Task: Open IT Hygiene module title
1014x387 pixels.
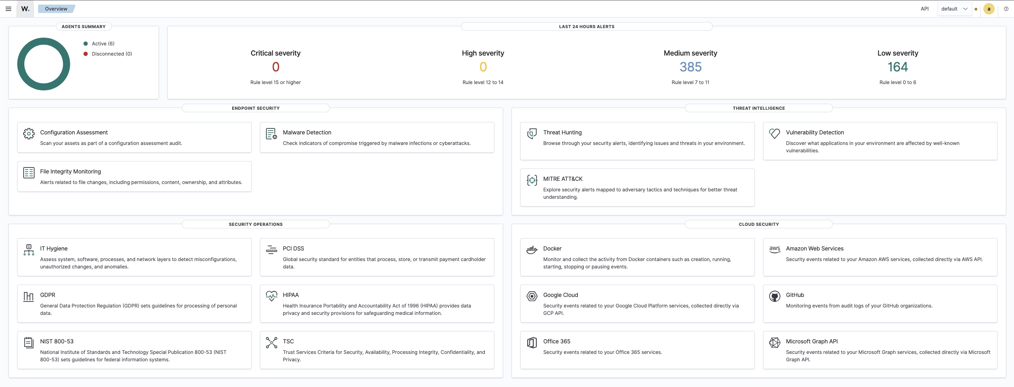Action: tap(54, 248)
